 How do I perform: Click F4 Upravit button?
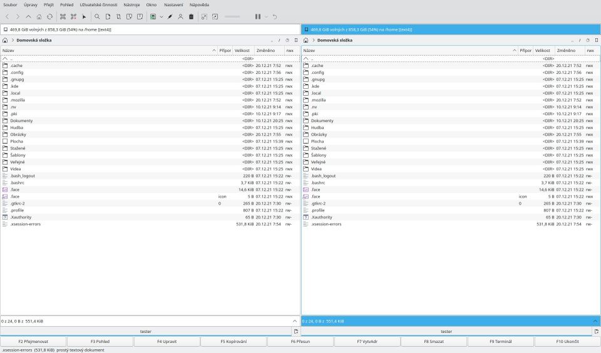pos(167,342)
